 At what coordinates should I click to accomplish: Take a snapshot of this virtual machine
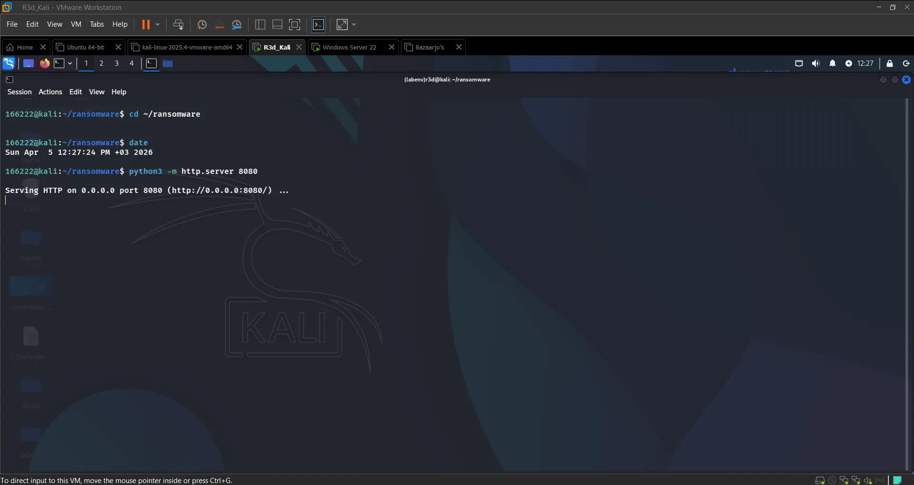coord(202,24)
